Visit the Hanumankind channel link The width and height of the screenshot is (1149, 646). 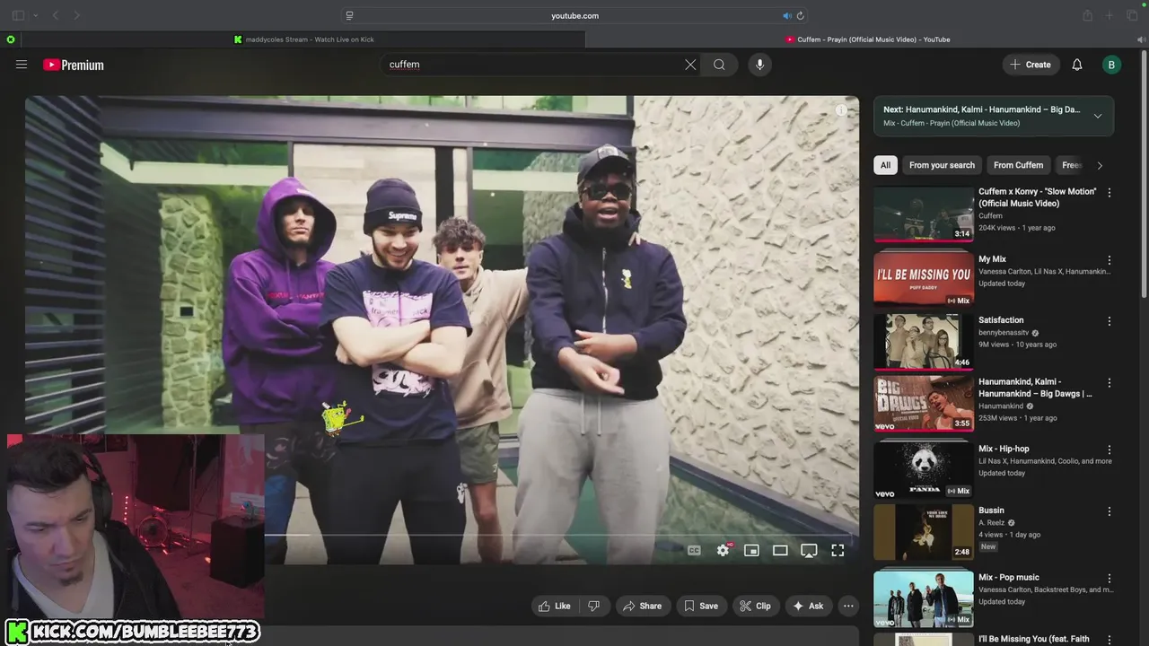point(1001,406)
